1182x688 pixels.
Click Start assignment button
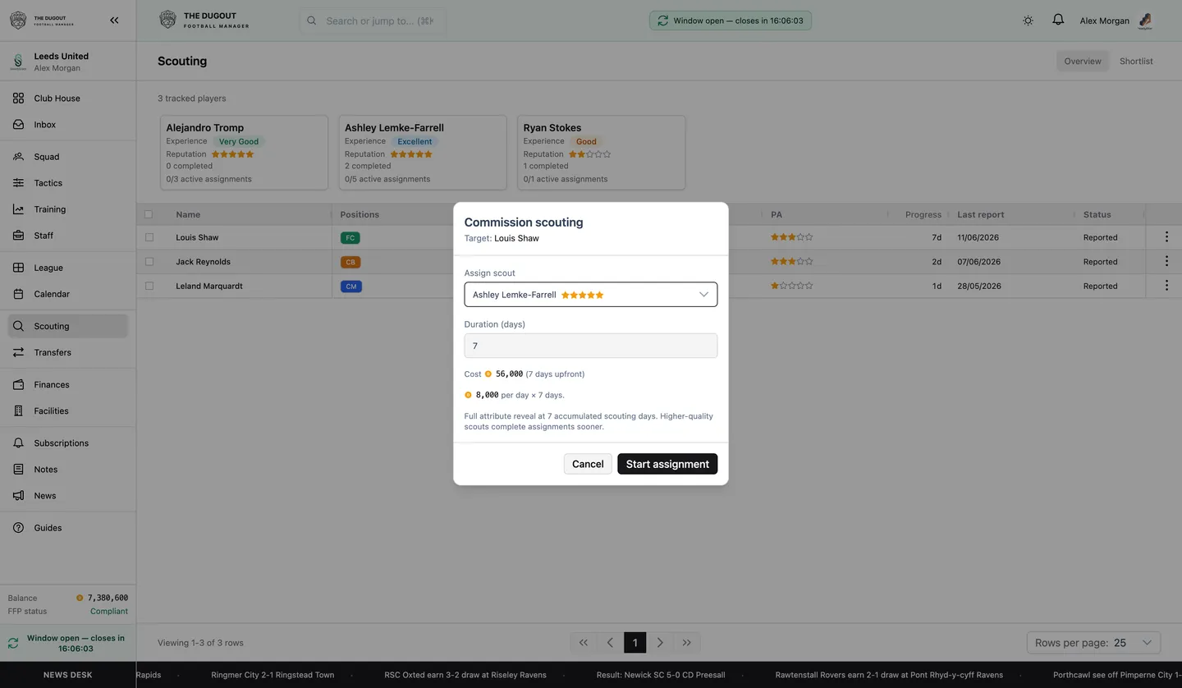(x=667, y=464)
